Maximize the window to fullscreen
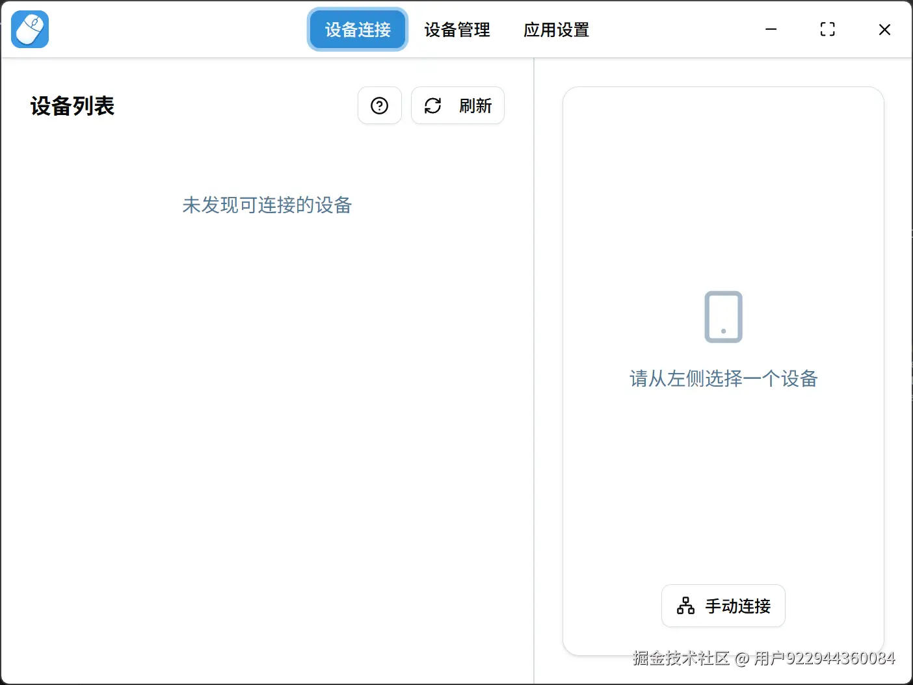The height and width of the screenshot is (685, 913). click(828, 29)
